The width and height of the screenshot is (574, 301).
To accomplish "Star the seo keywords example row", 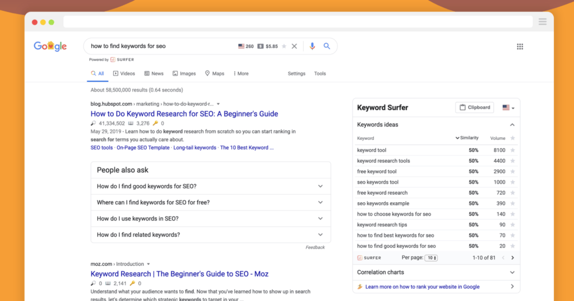I will tap(512, 204).
